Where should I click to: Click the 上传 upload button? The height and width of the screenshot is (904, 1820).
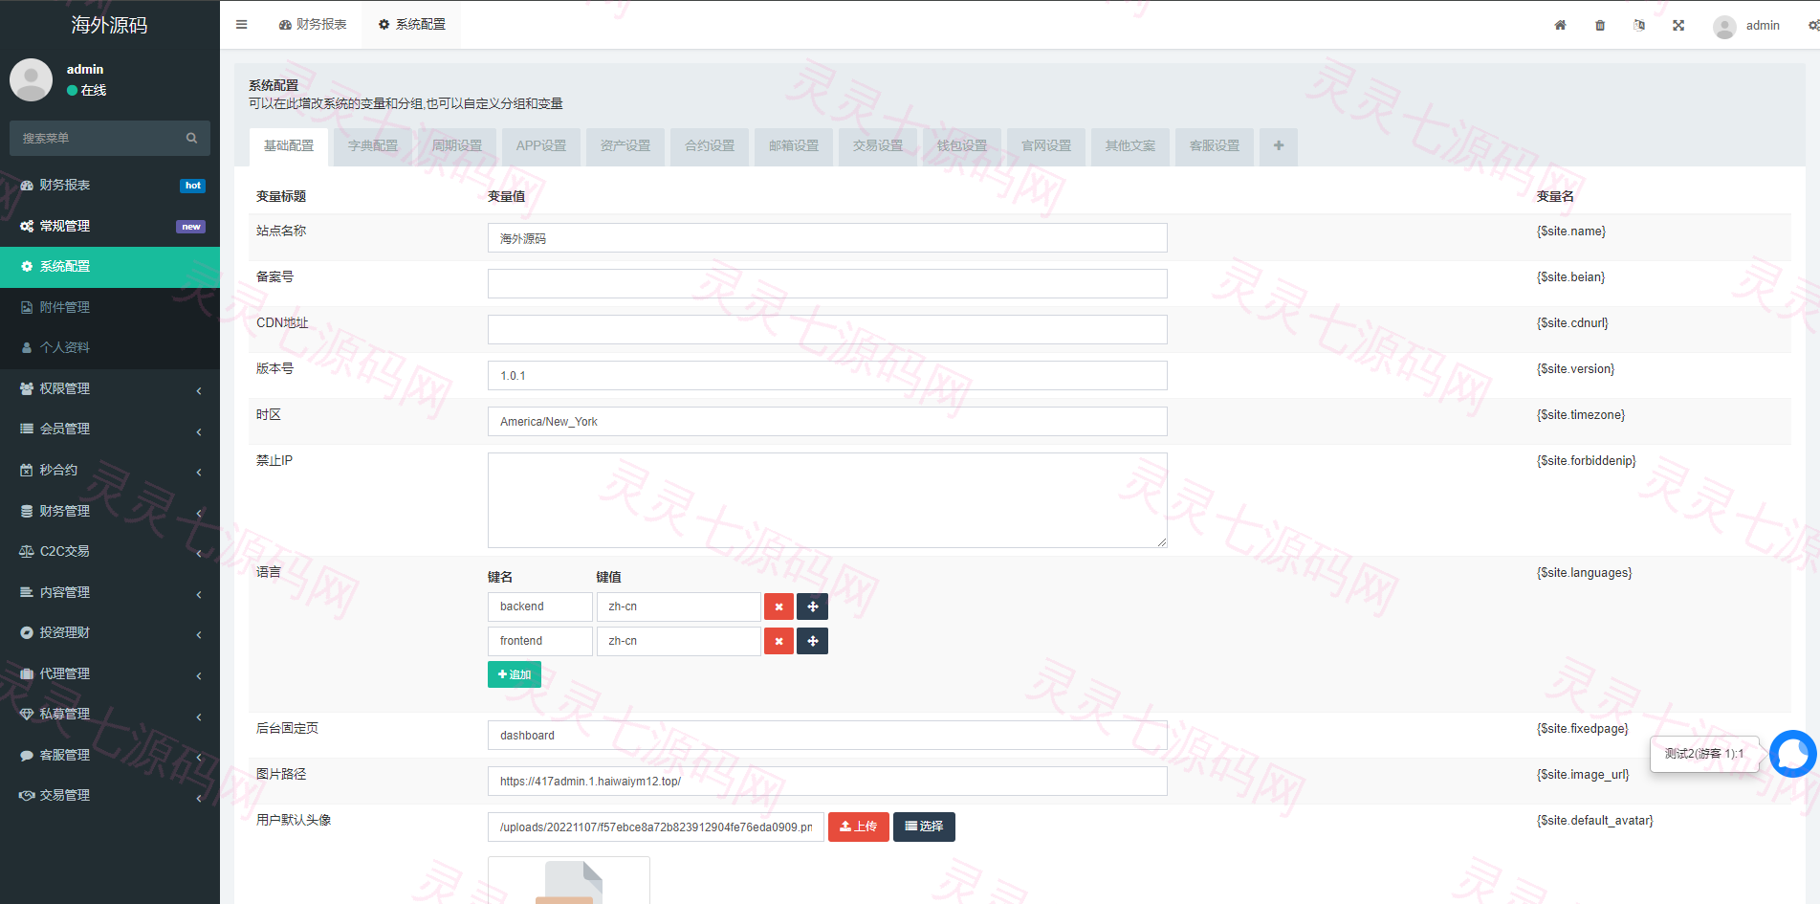tap(859, 827)
